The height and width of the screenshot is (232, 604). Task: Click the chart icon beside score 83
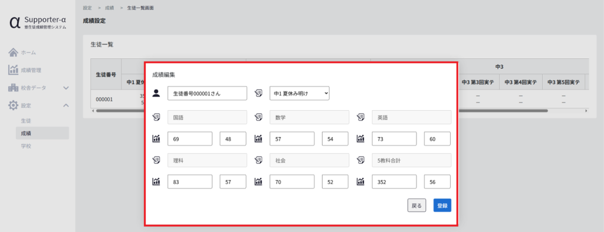click(x=156, y=181)
